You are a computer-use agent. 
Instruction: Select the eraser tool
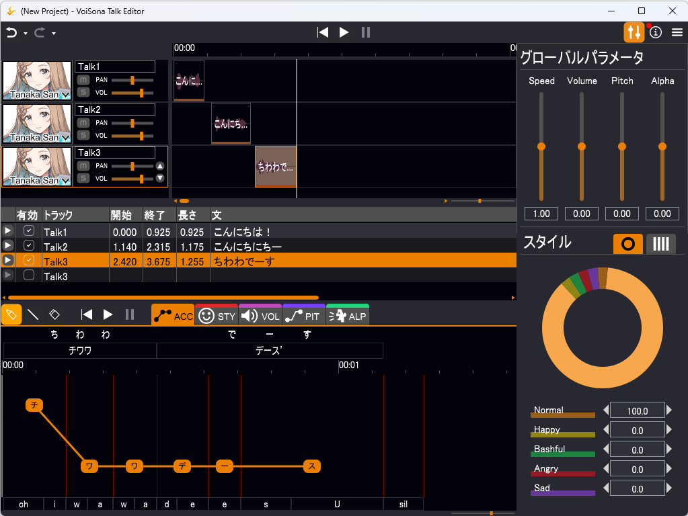54,314
